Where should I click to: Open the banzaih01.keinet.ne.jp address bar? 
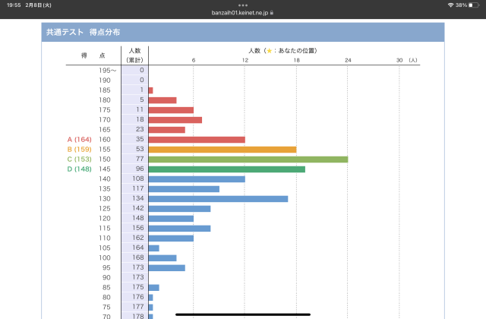point(240,13)
